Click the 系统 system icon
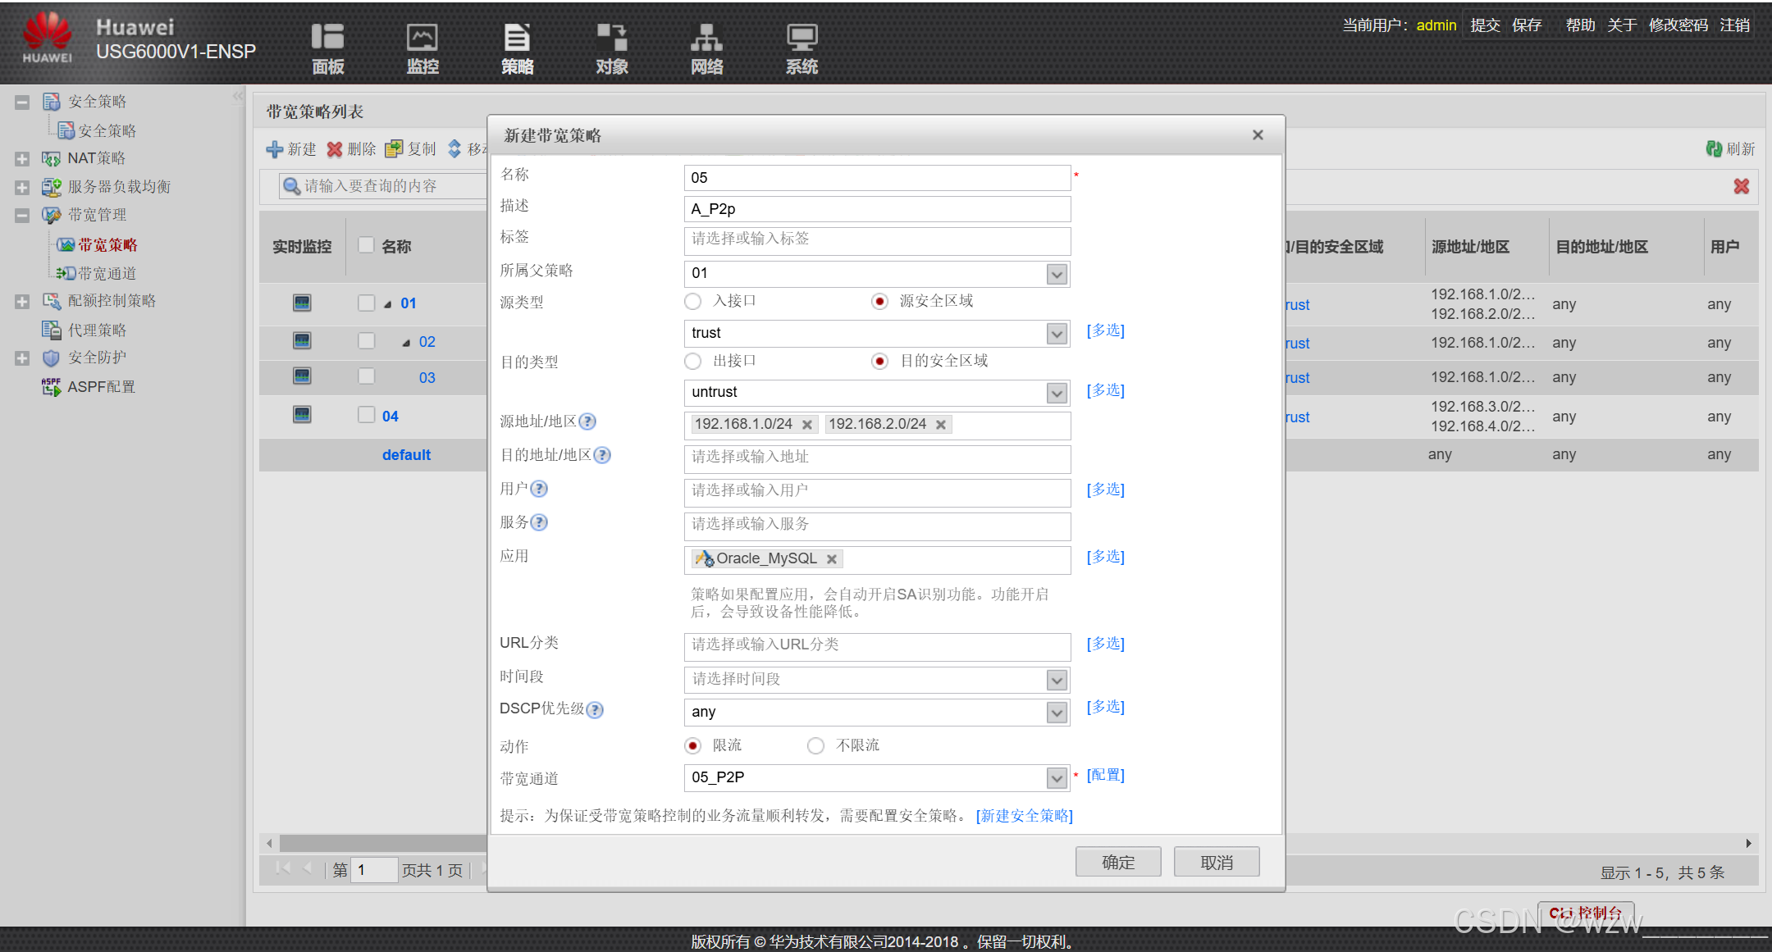 pos(802,39)
